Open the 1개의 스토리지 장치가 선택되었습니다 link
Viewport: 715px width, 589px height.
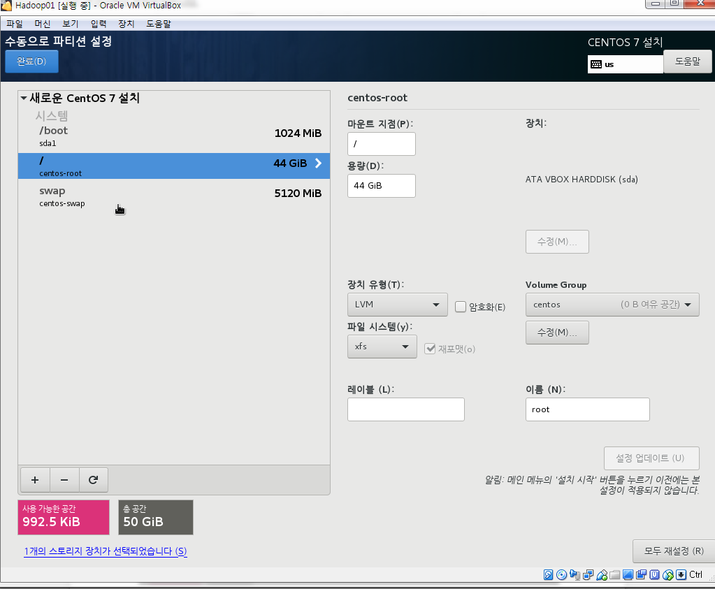[106, 551]
